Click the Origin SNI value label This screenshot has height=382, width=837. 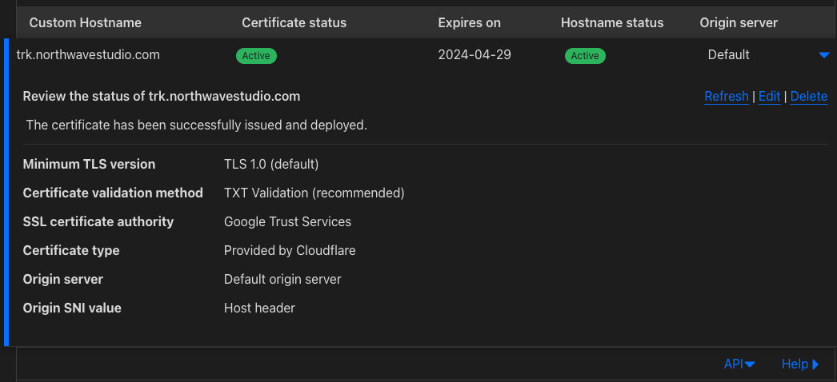pyautogui.click(x=72, y=308)
